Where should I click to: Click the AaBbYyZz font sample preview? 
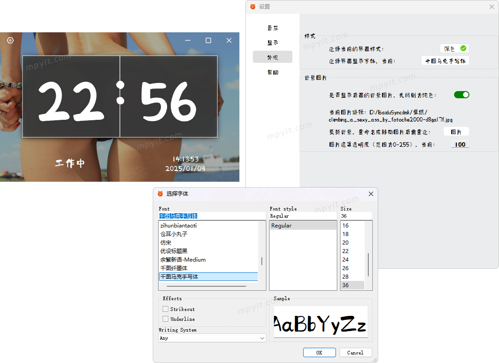321,322
